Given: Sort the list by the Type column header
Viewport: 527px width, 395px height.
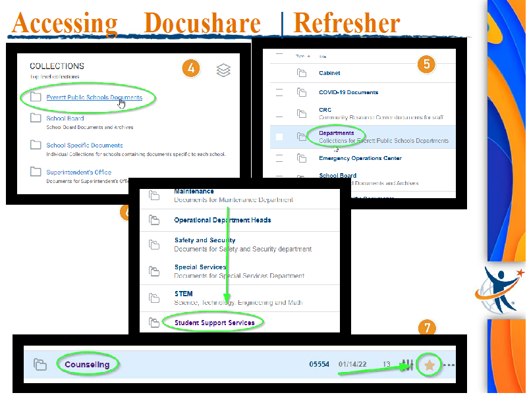Looking at the screenshot, I should pos(303,56).
